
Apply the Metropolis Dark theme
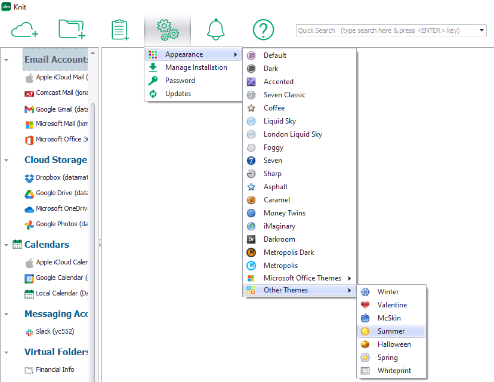tap(299, 252)
